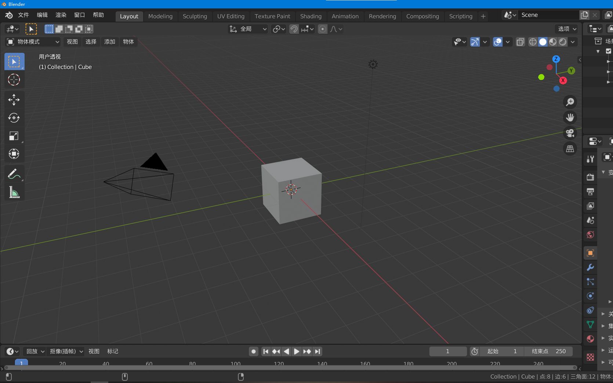Image resolution: width=613 pixels, height=383 pixels.
Task: Switch to the Shading workspace tab
Action: (x=311, y=16)
